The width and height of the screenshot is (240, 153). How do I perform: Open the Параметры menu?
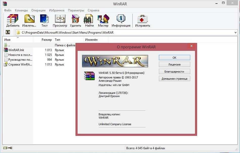76,10
